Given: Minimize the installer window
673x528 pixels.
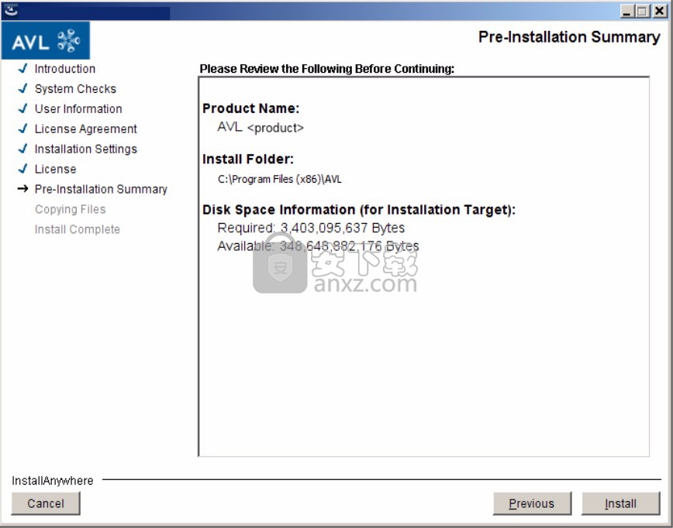Looking at the screenshot, I should [x=627, y=11].
